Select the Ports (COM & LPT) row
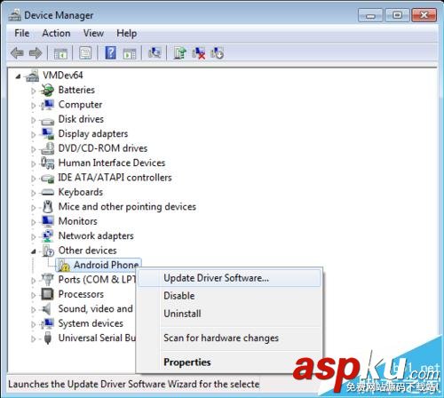 click(x=97, y=279)
